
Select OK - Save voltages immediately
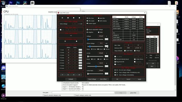(115, 75)
